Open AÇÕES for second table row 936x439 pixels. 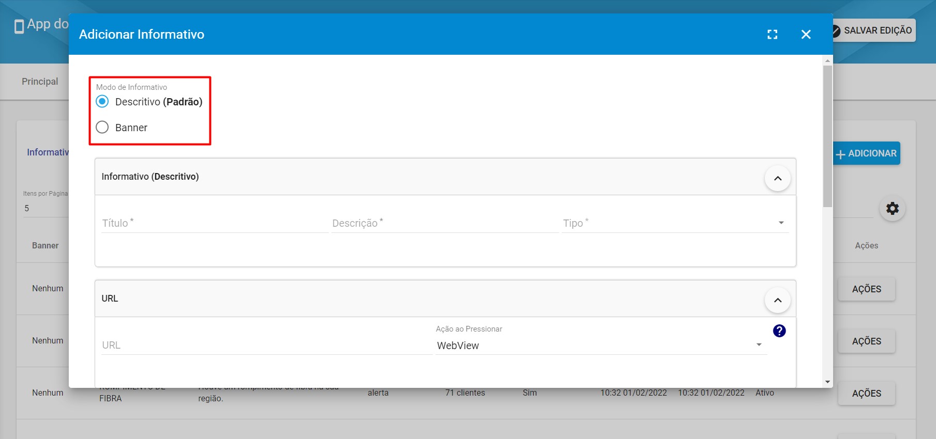(867, 341)
